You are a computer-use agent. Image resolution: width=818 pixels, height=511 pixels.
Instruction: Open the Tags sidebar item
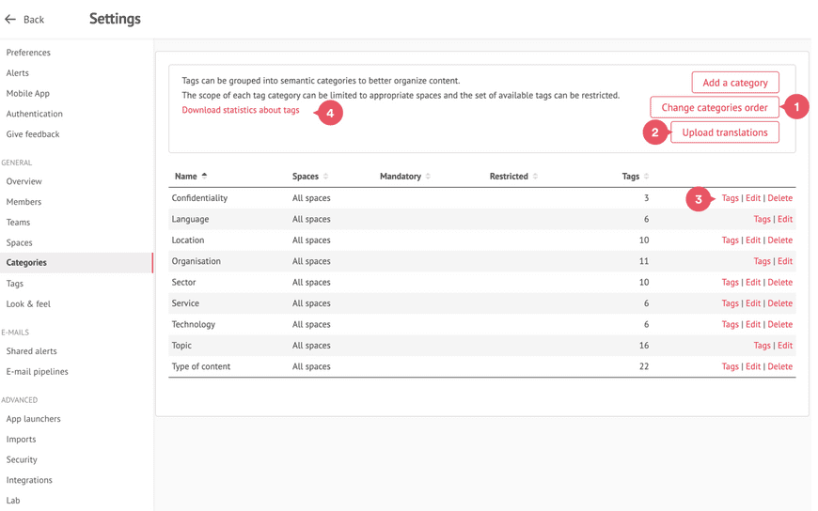[x=15, y=284]
